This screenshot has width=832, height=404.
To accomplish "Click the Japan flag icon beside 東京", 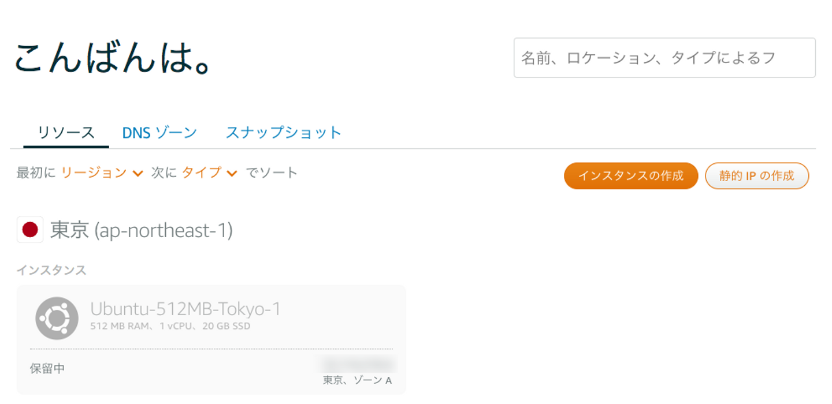I will tap(30, 230).
